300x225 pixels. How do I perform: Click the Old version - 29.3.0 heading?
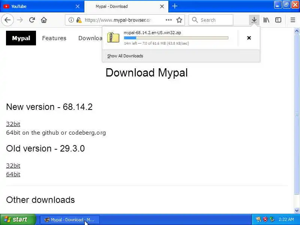[x=45, y=148]
